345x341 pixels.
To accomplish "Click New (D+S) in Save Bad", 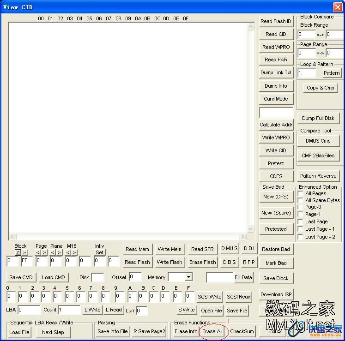I will coord(276,197).
